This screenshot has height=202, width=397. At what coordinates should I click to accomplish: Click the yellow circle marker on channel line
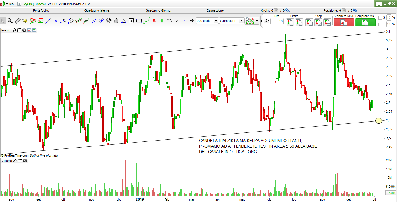coord(379,121)
